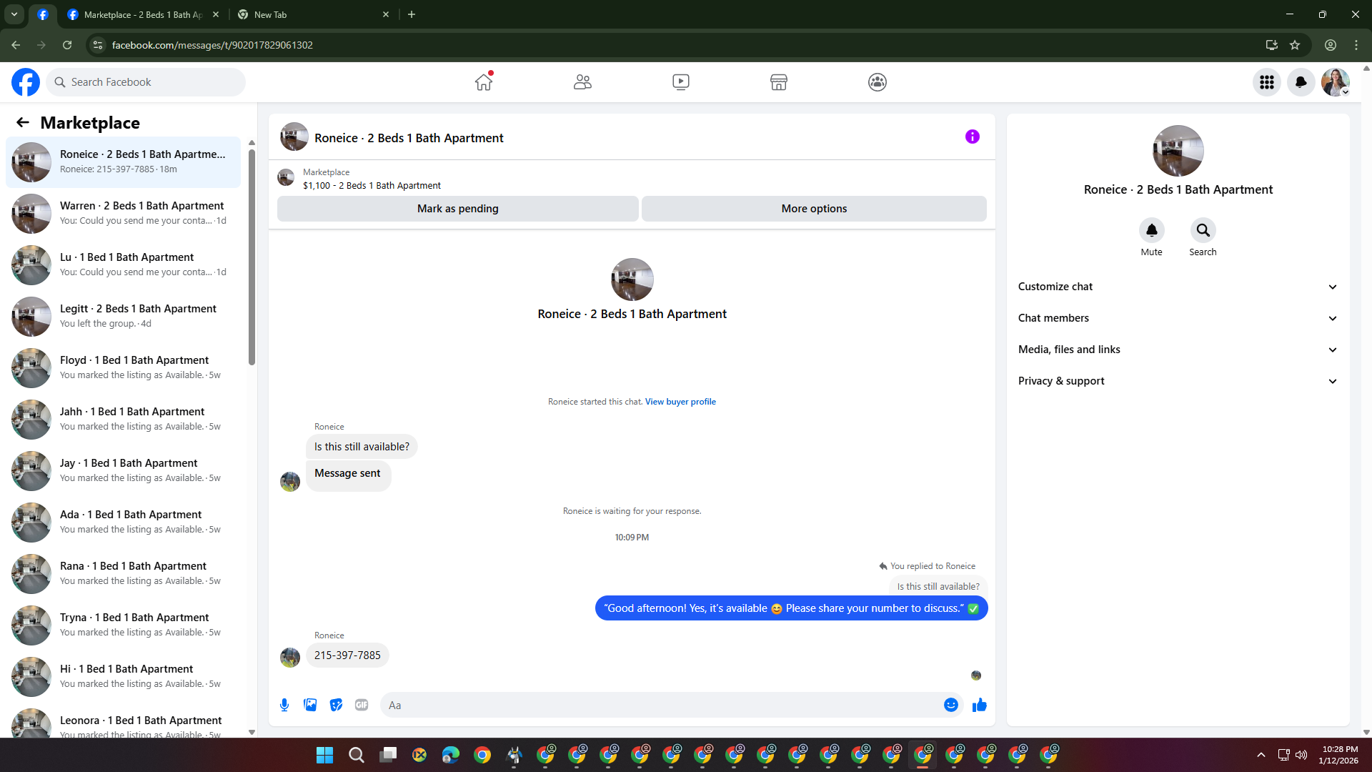Expand Privacy & support section
Viewport: 1372px width, 772px height.
pos(1178,381)
